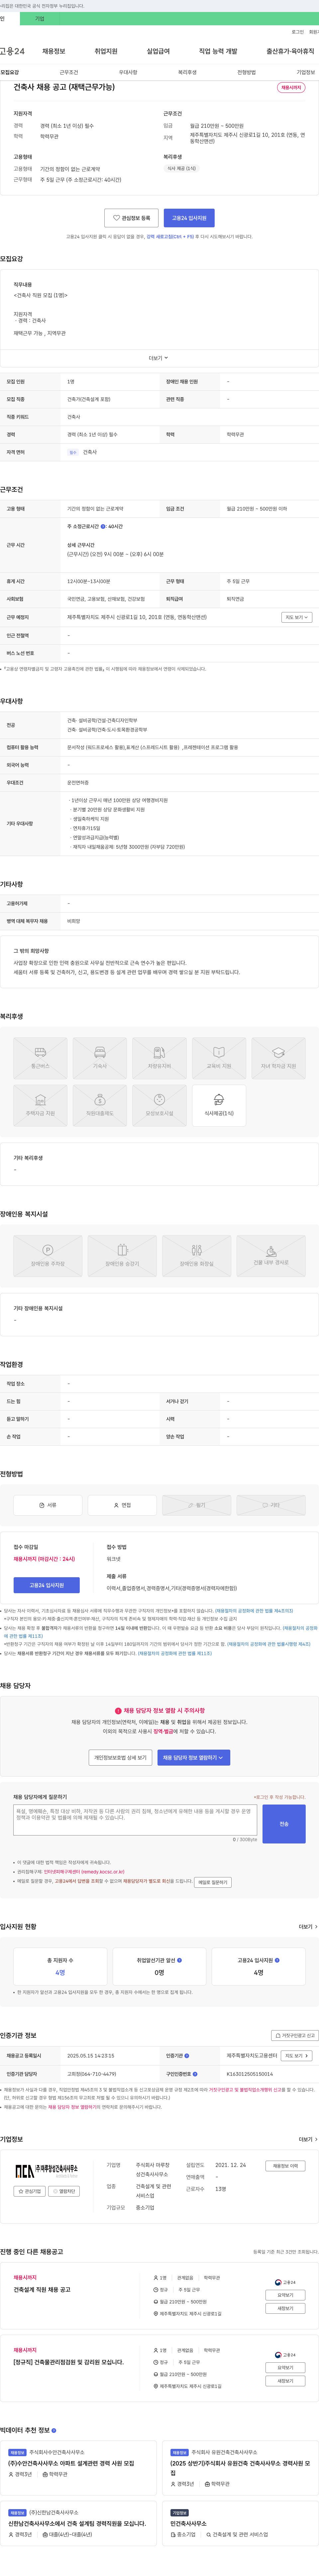Switch to the 근무조건 tab
Viewport: 319px width, 2576px height.
69,72
